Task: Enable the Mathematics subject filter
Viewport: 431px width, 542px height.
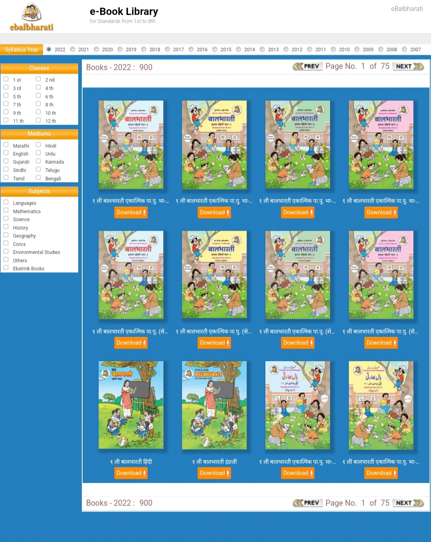Action: click(6, 210)
